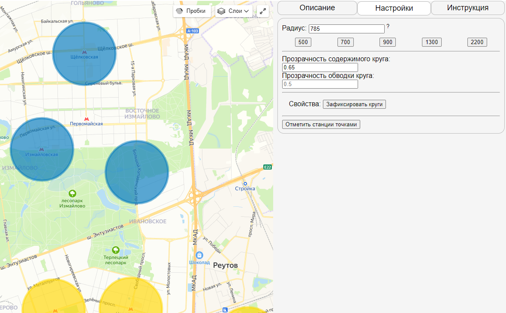This screenshot has width=506, height=313.
Task: Click the лесопарк Измайлово park icon
Action: [72, 193]
